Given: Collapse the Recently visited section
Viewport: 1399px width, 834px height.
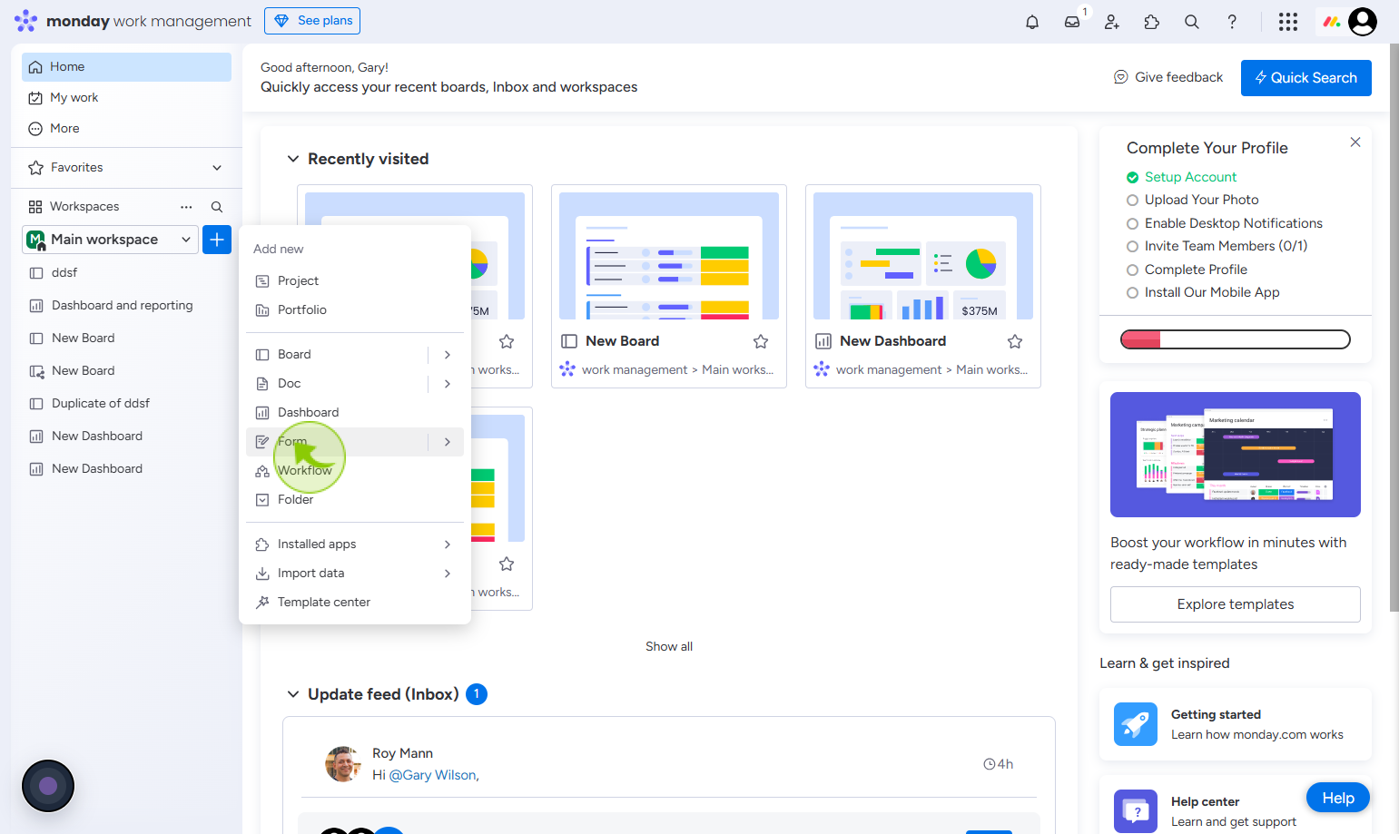Looking at the screenshot, I should pyautogui.click(x=293, y=159).
